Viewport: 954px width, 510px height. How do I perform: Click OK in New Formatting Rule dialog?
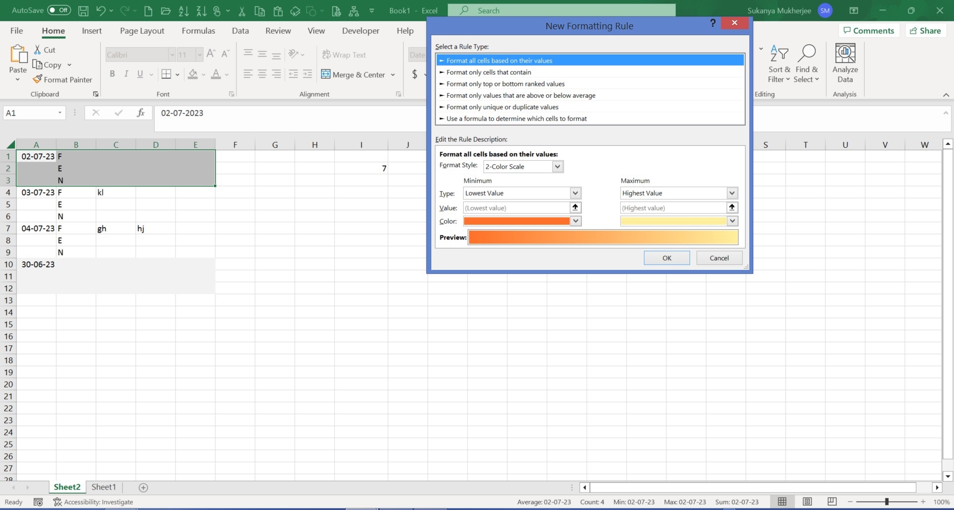(x=667, y=258)
